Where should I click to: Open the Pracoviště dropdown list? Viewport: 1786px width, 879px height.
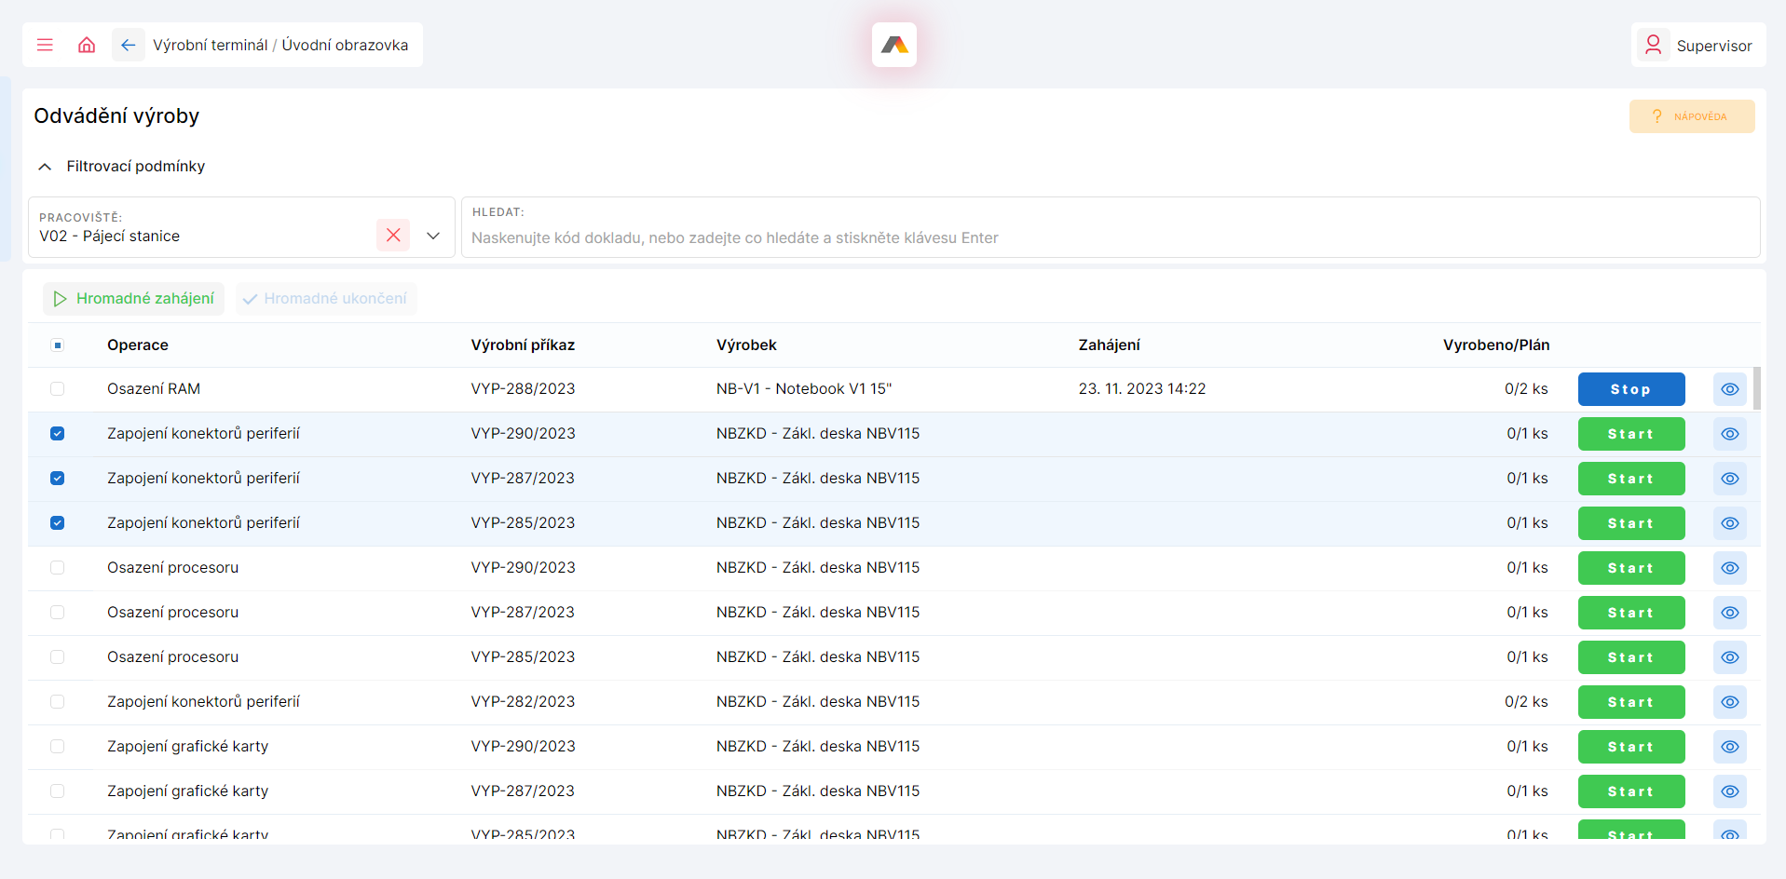(x=432, y=236)
